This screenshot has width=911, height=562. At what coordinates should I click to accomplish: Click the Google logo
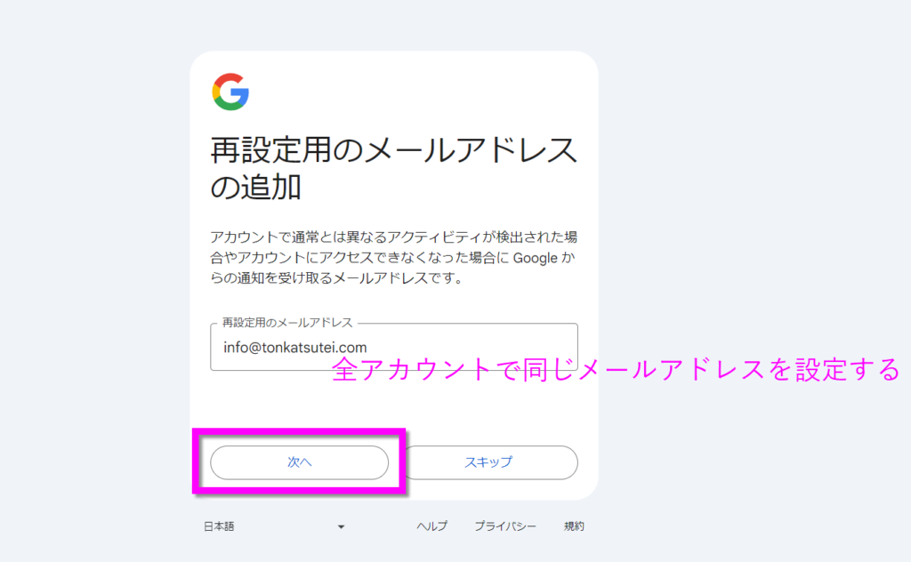[230, 92]
